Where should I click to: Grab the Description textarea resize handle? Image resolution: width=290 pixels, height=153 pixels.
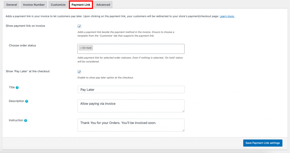pos(183,111)
